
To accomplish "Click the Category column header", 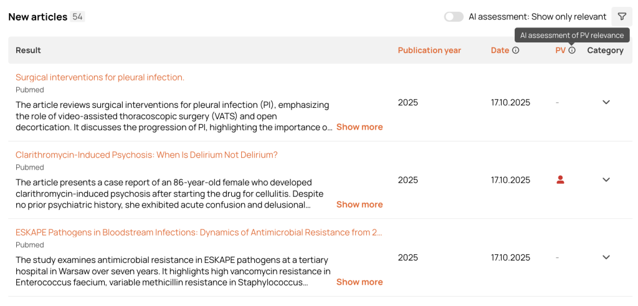I will click(x=605, y=50).
